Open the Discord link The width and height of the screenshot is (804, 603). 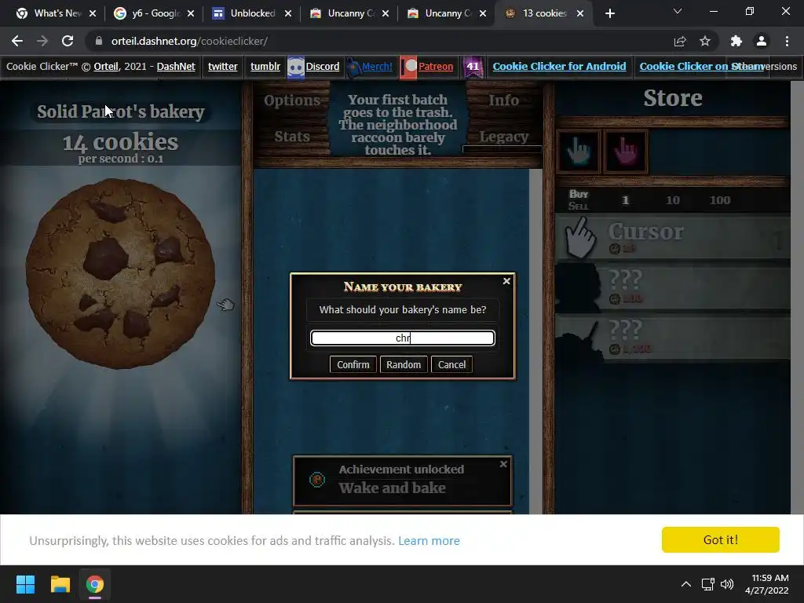[x=322, y=67]
